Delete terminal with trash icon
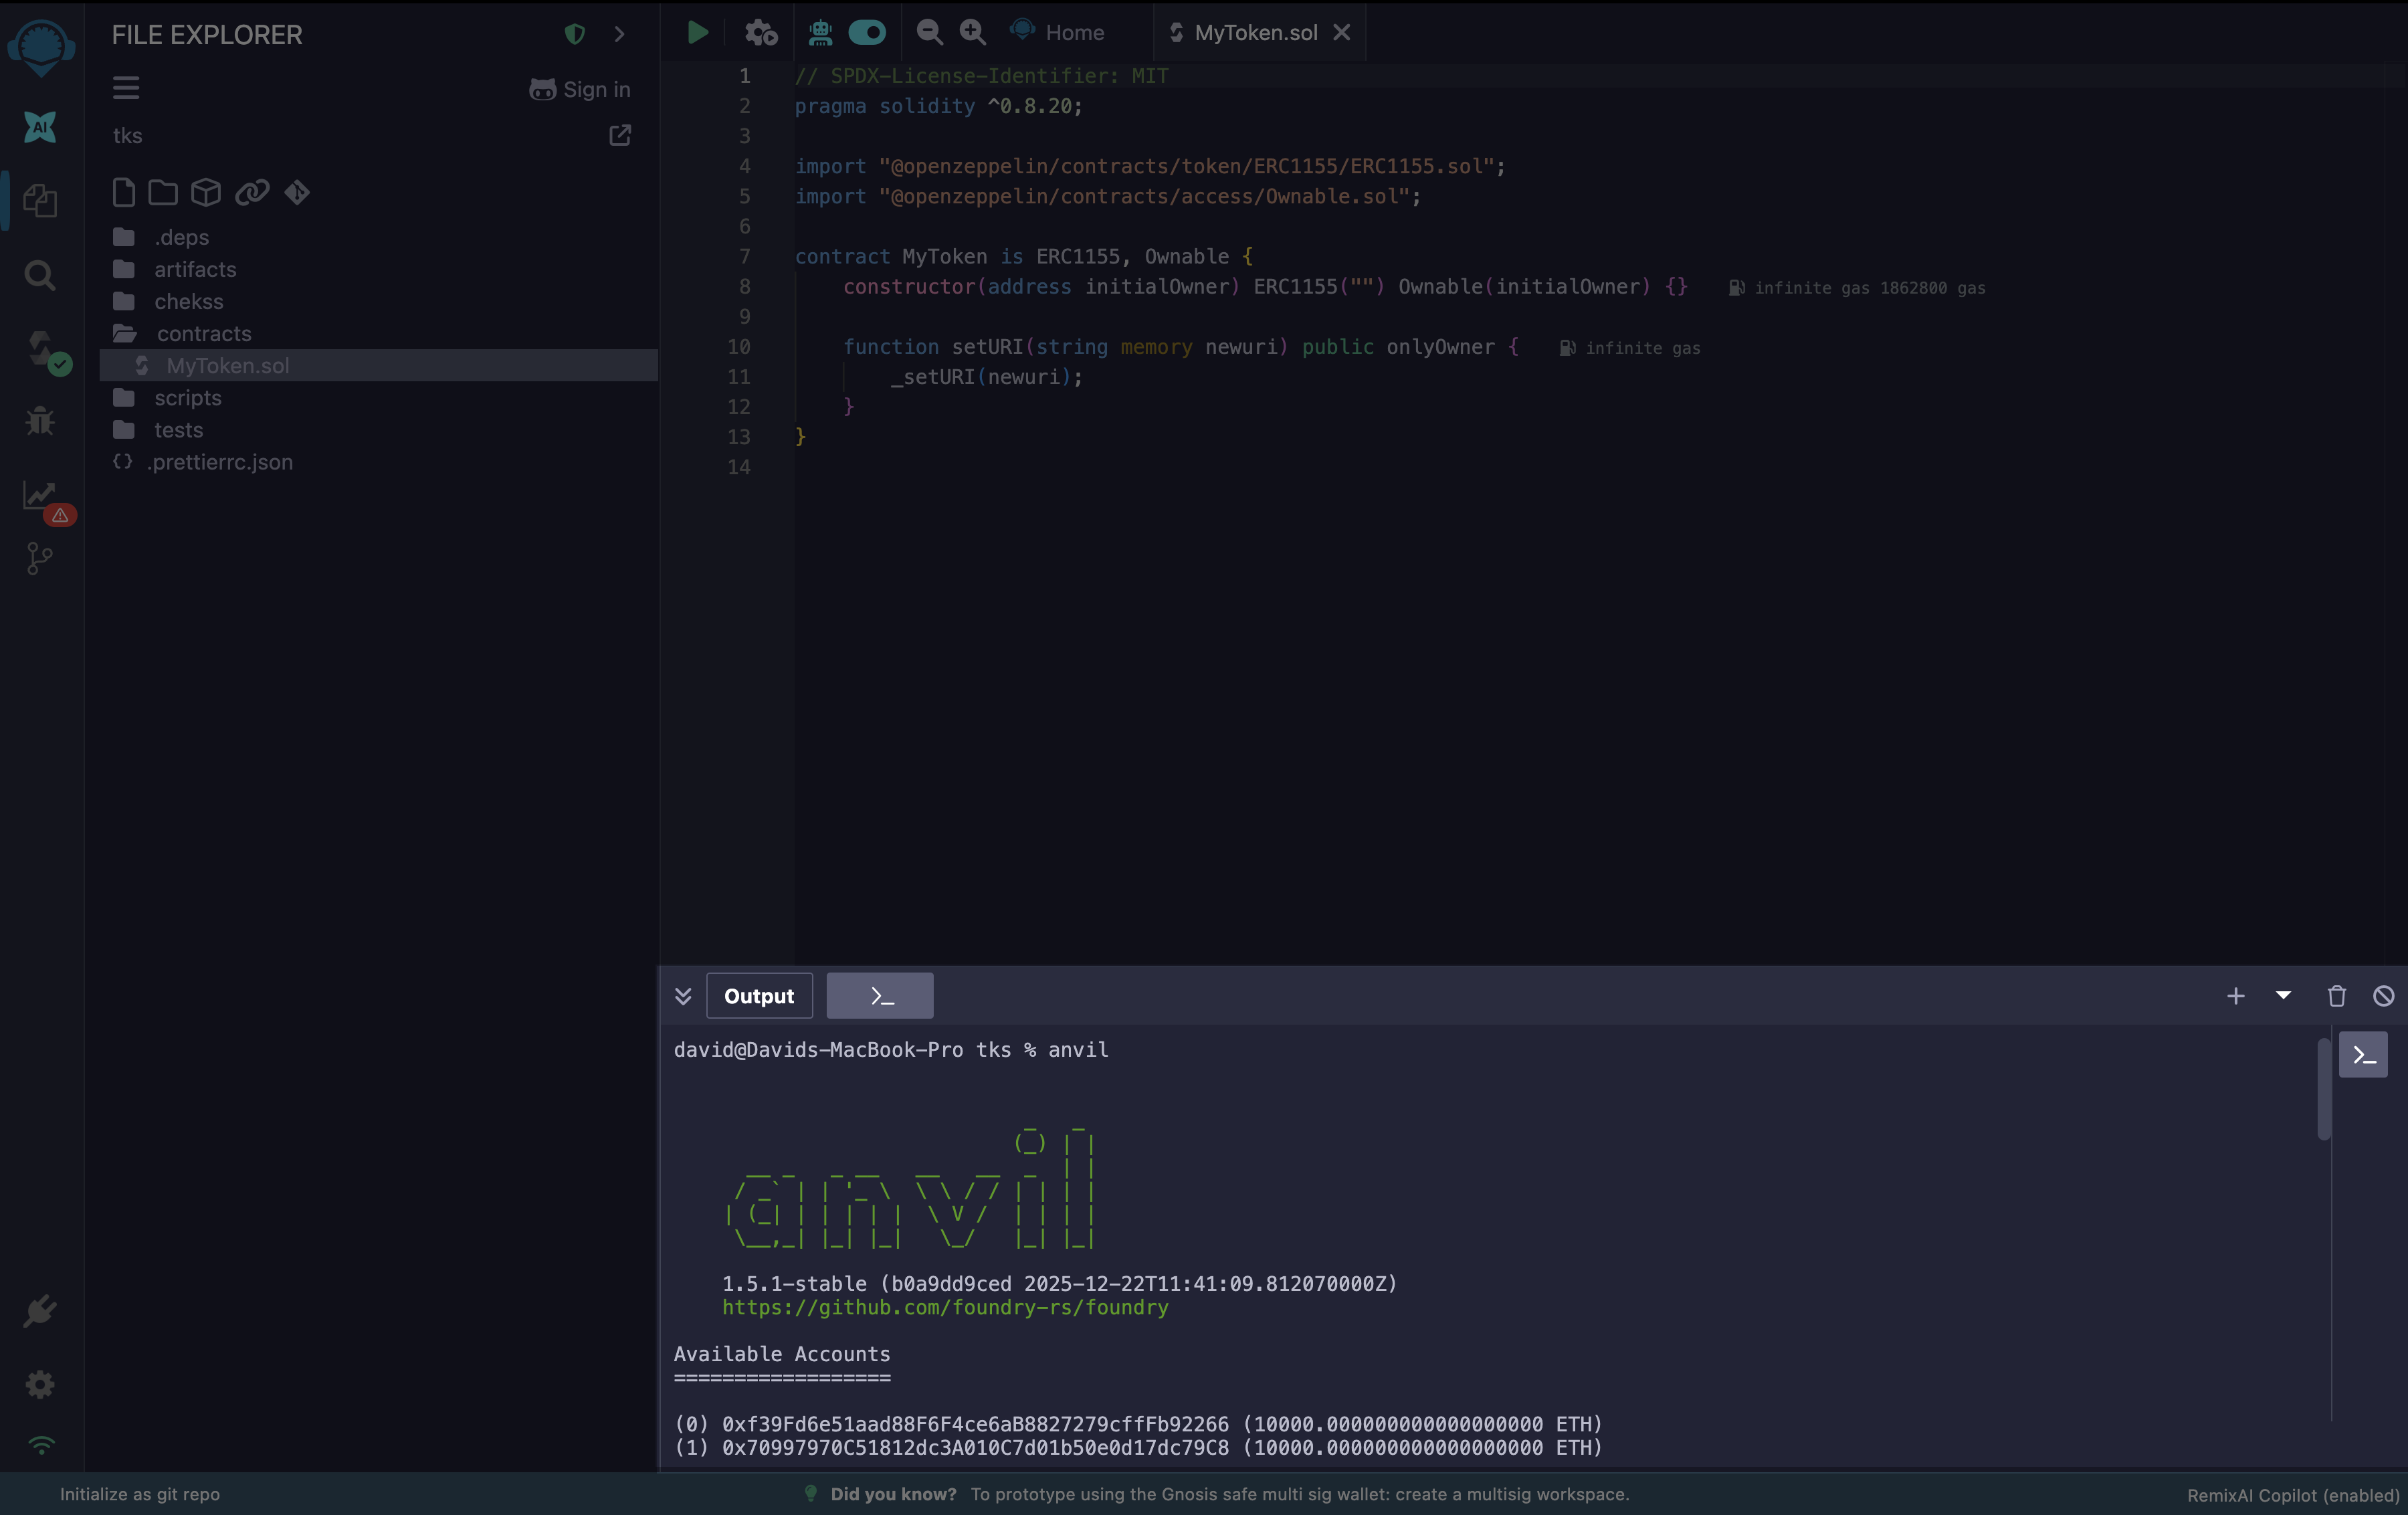Viewport: 2408px width, 1515px height. coord(2337,996)
